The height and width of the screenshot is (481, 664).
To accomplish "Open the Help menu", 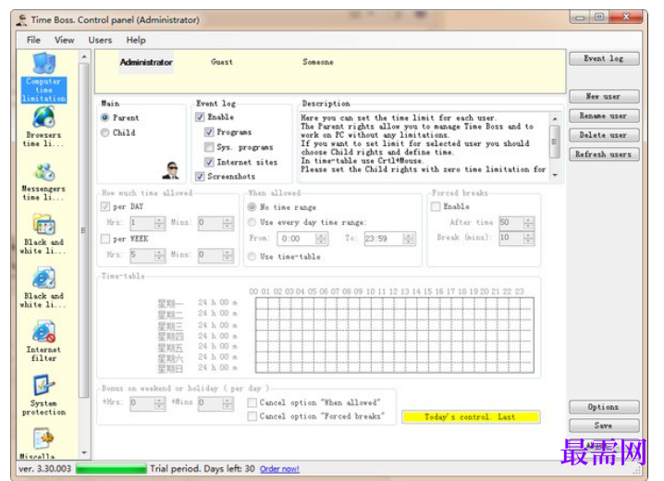I will click(x=136, y=40).
